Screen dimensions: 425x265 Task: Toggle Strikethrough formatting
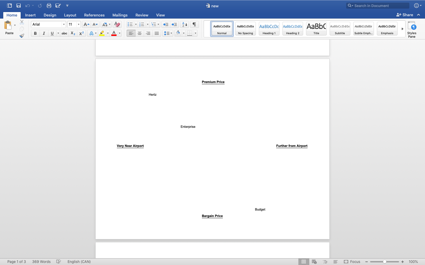[x=64, y=33]
